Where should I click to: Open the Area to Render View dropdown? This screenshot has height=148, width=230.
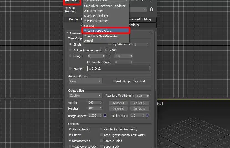[85, 81]
